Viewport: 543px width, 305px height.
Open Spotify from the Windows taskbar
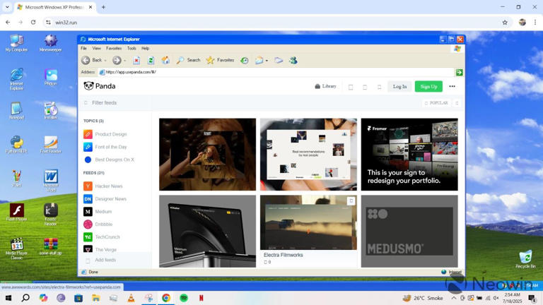click(x=184, y=298)
